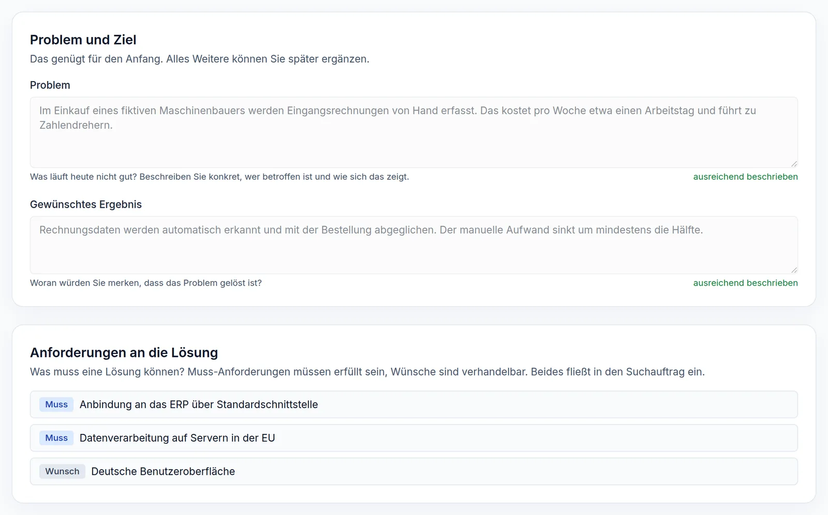Click the 'Was läuft heute nicht gut?' hint

219,177
